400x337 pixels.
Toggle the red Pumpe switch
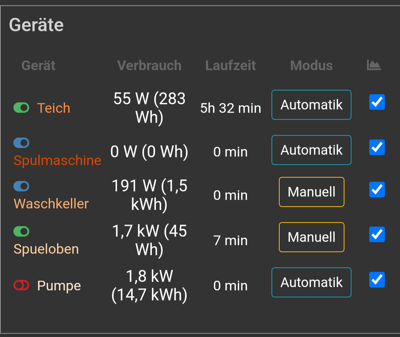click(x=21, y=285)
